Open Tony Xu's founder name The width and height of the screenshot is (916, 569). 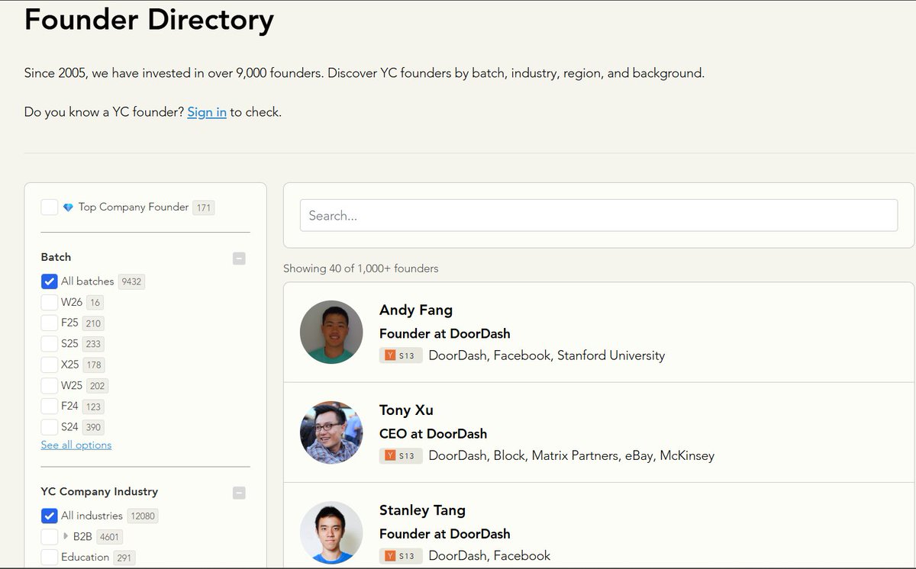406,410
